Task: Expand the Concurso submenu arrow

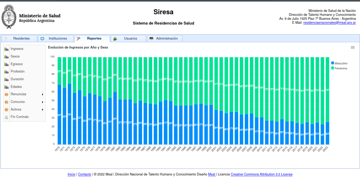Action: (x=42, y=102)
